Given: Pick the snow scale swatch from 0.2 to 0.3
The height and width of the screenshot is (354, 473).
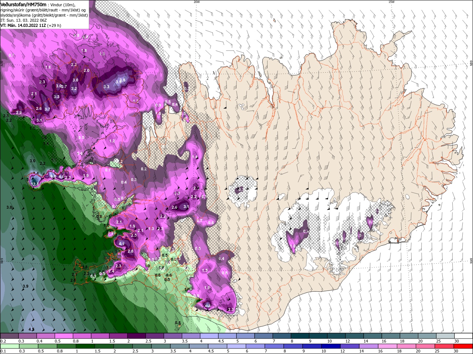Looking at the screenshot, I should pos(9,336).
